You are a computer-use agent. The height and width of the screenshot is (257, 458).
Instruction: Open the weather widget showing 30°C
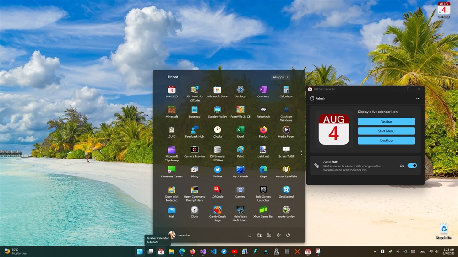16,252
